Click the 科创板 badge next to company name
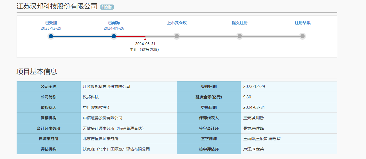366x159 pixels. pyautogui.click(x=107, y=7)
